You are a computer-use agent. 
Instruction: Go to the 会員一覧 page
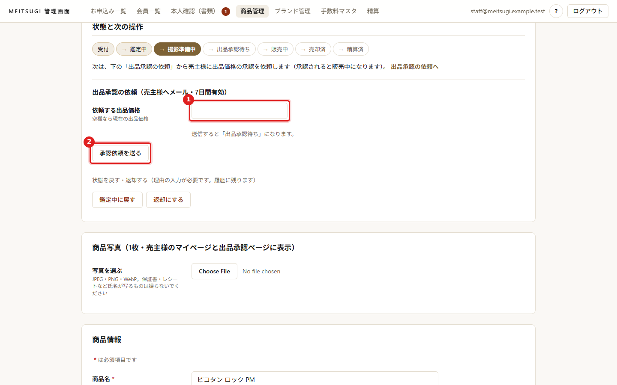point(149,11)
